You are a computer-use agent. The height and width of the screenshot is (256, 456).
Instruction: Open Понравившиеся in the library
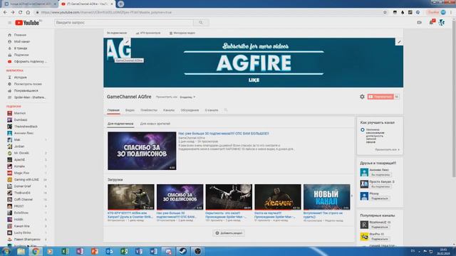click(x=26, y=90)
